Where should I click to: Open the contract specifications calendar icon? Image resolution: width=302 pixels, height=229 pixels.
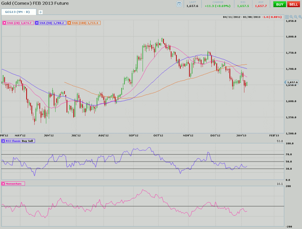tap(179, 4)
